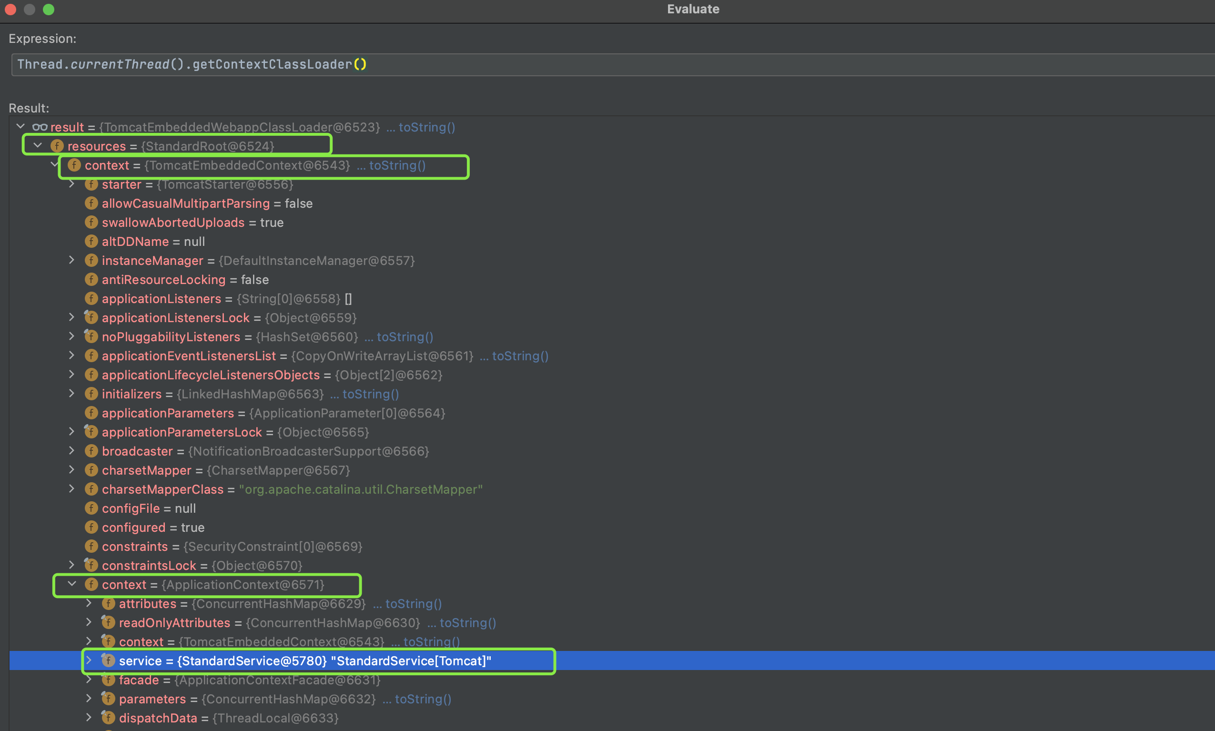Viewport: 1215px width, 731px height.
Task: Click the field icon beside applicationParameters
Action: click(x=91, y=413)
